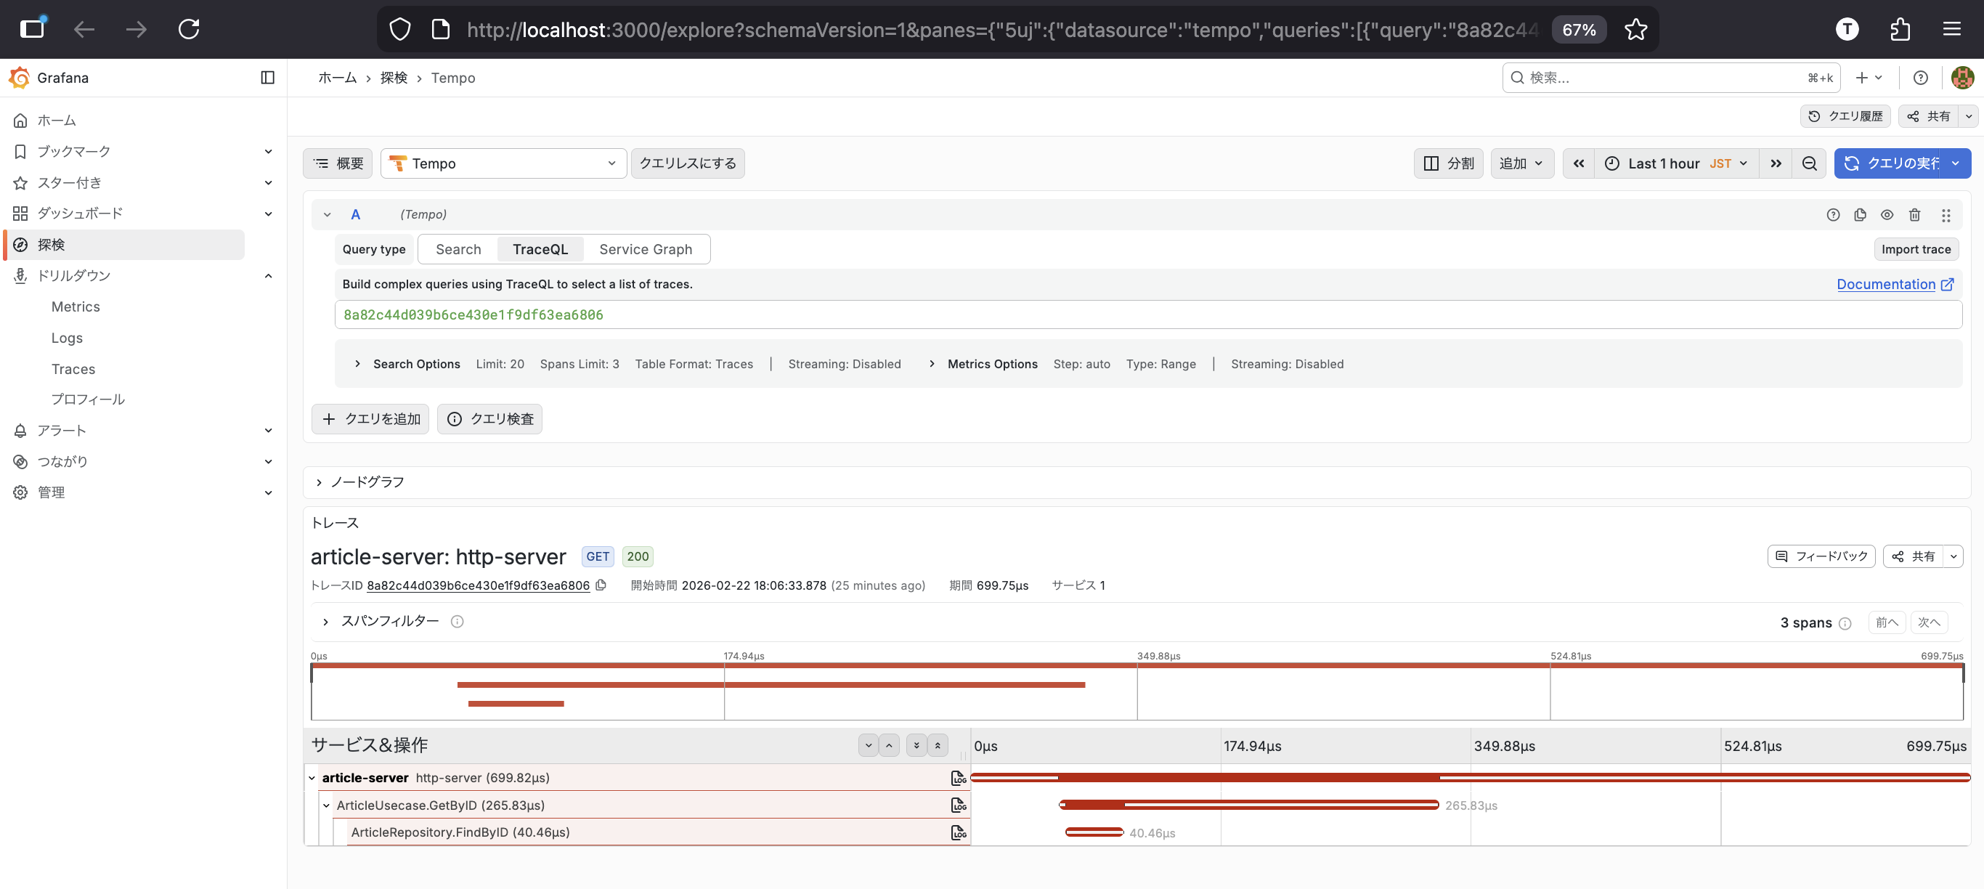
Task: Shift time range backwards
Action: click(1578, 163)
